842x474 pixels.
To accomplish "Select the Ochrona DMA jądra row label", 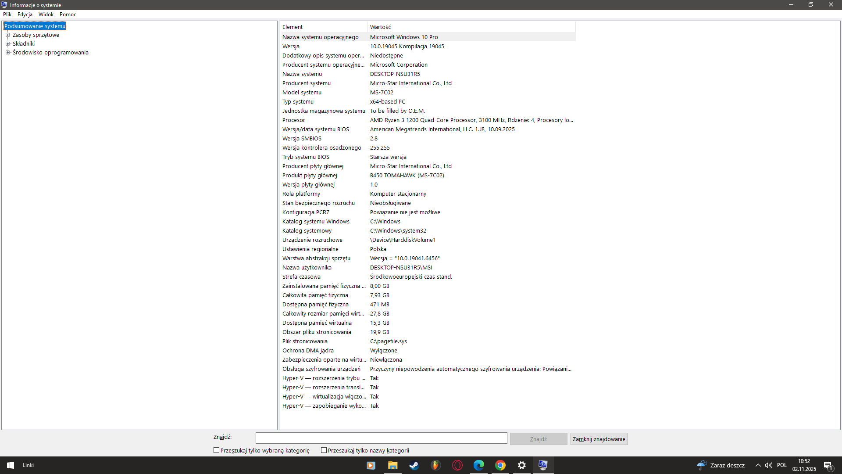I will [308, 351].
